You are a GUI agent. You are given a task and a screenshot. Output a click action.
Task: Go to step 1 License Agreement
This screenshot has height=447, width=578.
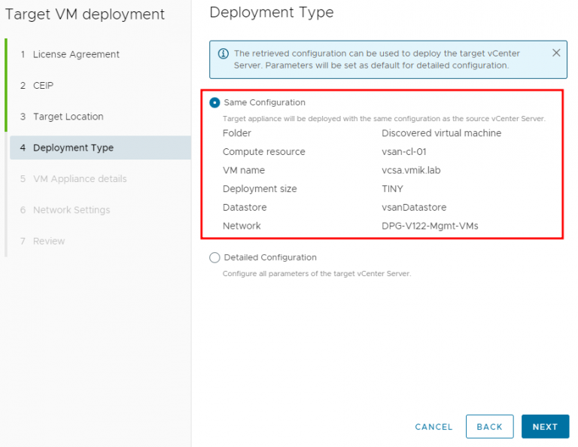click(x=70, y=54)
